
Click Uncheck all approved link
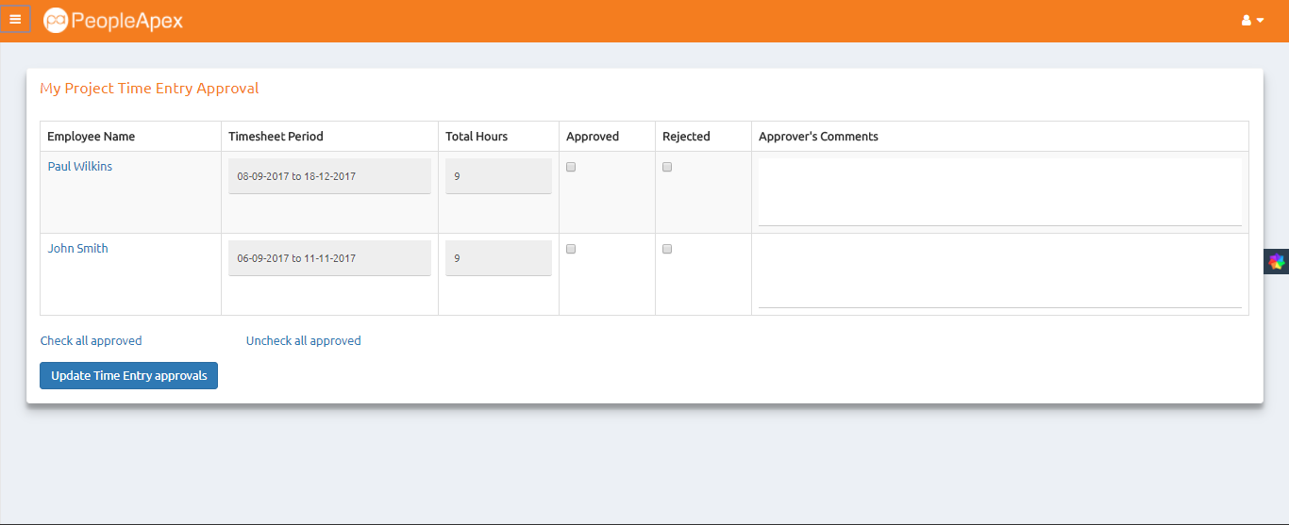click(x=303, y=341)
